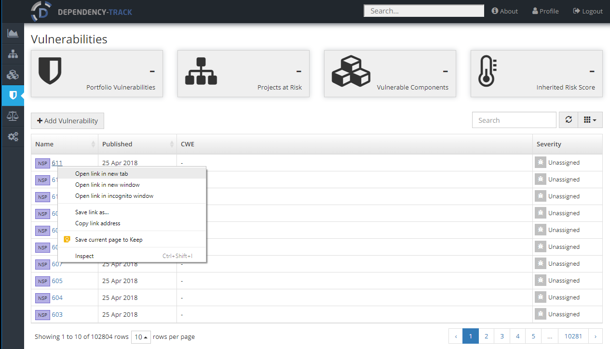The height and width of the screenshot is (349, 610).
Task: Open the About link in header
Action: 504,11
